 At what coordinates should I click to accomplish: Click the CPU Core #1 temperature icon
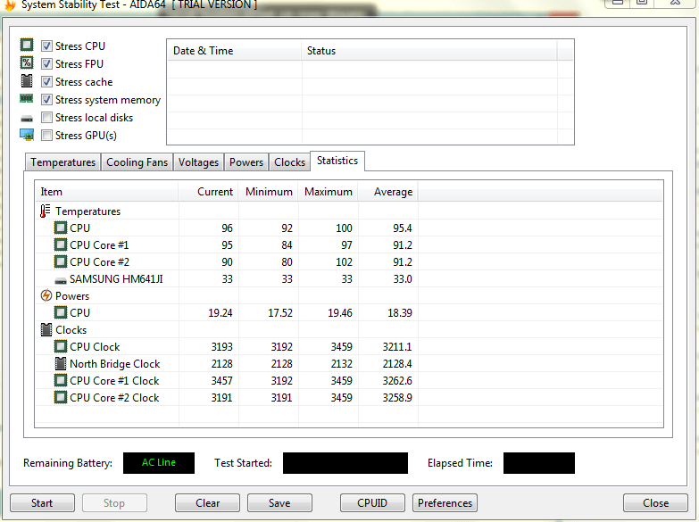(61, 244)
